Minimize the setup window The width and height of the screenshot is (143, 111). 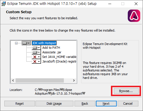pos(110,4)
